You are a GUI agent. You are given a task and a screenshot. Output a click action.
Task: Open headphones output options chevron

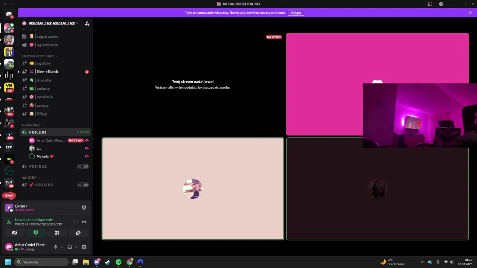tap(76, 247)
